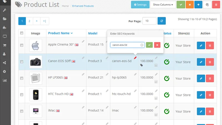Open the Apple Cinema product thumbnail
The height and width of the screenshot is (125, 222).
pyautogui.click(x=36, y=45)
